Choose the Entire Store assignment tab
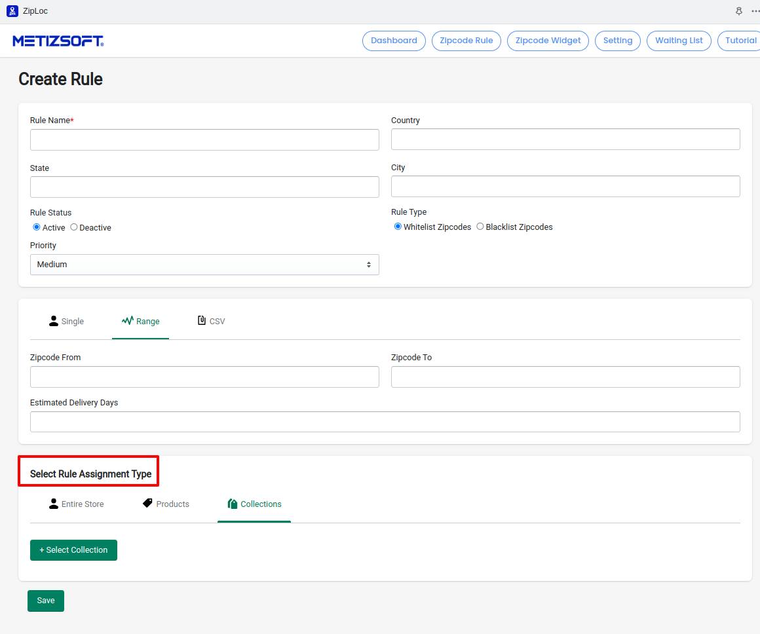760x634 pixels. click(x=76, y=504)
